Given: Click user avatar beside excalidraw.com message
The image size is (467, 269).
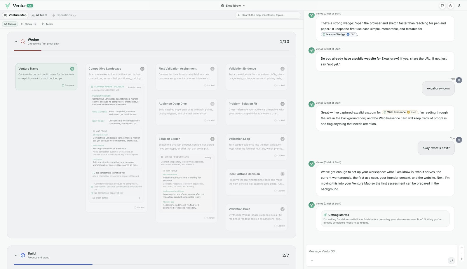Looking at the screenshot, I should [459, 80].
